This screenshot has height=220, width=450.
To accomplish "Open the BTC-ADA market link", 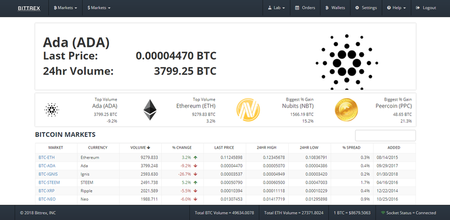I will pos(47,166).
